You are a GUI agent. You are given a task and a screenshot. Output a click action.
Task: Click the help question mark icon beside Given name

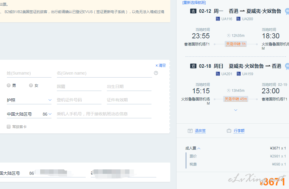[x=156, y=73]
